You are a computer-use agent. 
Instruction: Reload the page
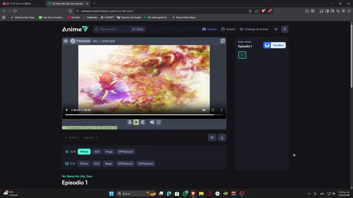[x=15, y=11]
